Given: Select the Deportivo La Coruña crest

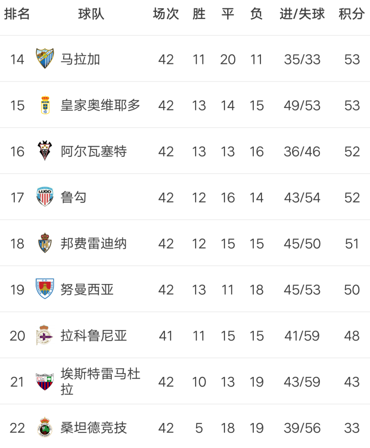Looking at the screenshot, I should (45, 335).
